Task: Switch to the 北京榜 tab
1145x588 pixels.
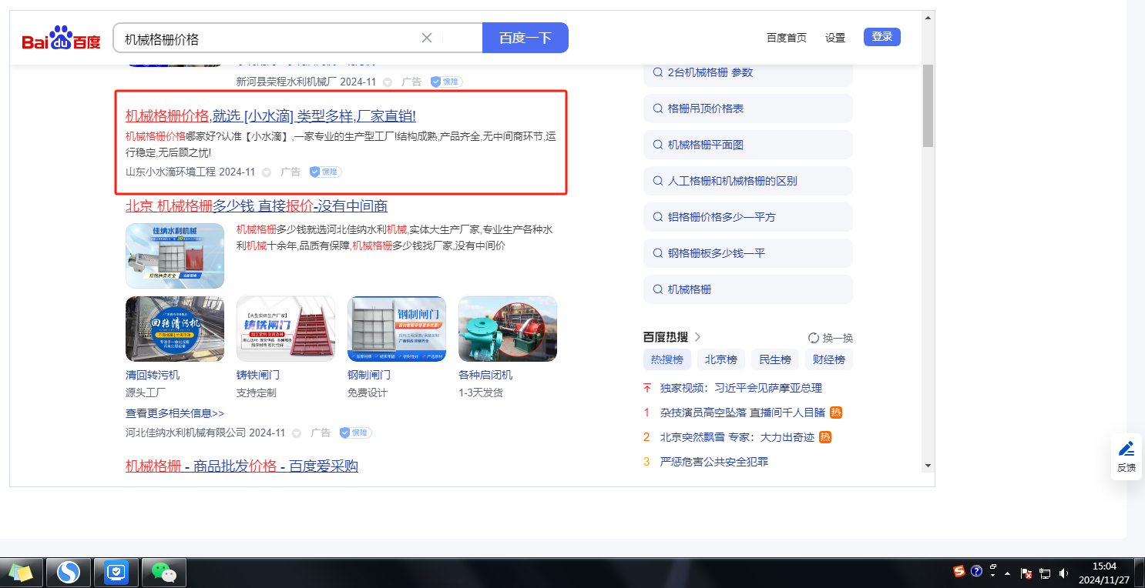Action: [721, 359]
